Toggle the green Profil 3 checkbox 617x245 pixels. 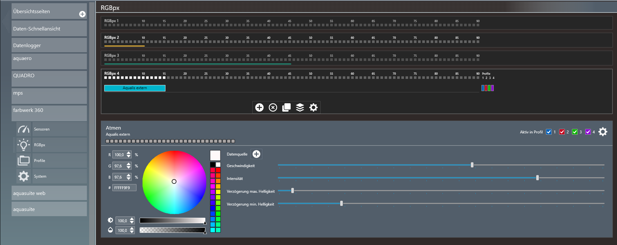pos(575,132)
